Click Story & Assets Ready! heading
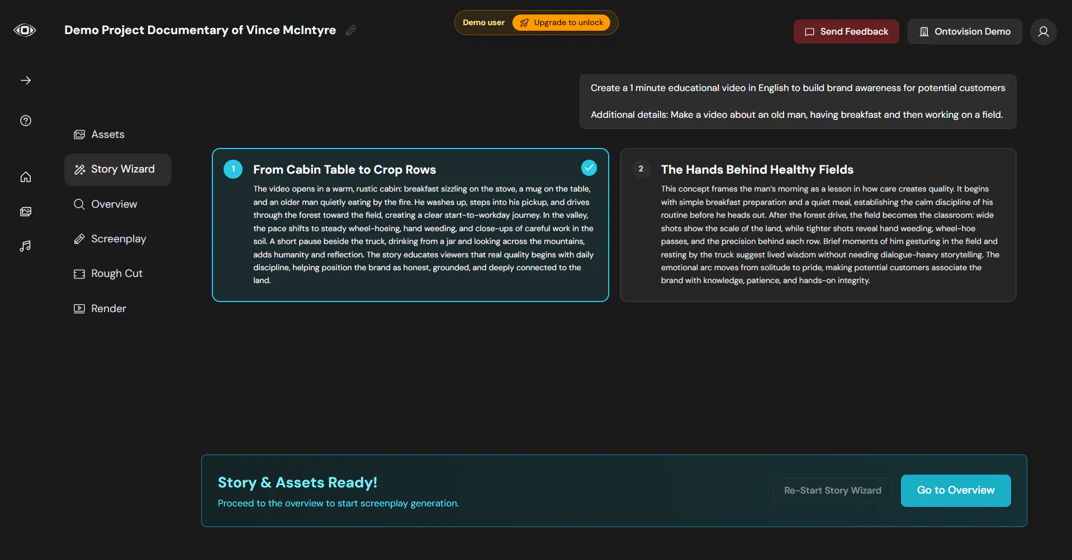Image resolution: width=1072 pixels, height=560 pixels. click(x=297, y=482)
